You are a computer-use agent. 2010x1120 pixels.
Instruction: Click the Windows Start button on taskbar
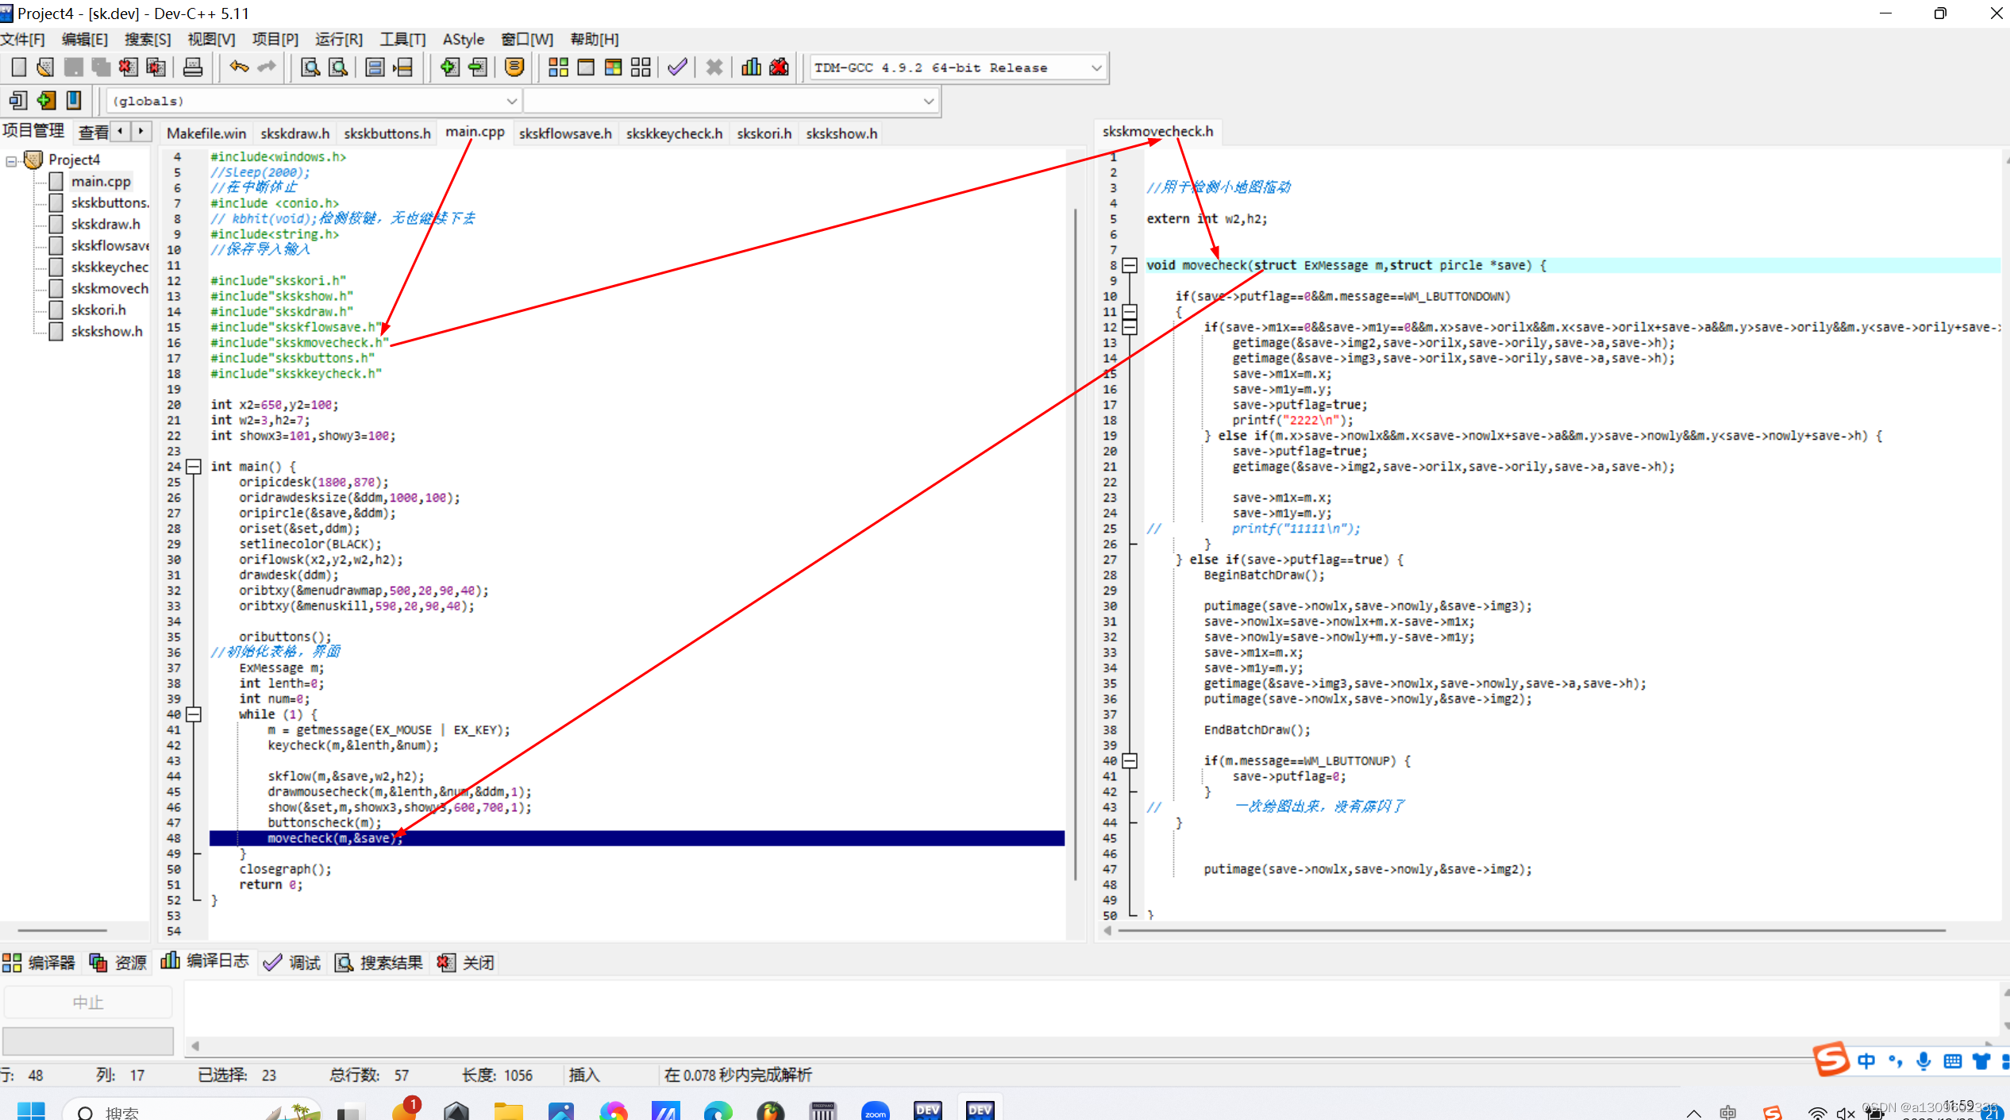coord(31,1110)
